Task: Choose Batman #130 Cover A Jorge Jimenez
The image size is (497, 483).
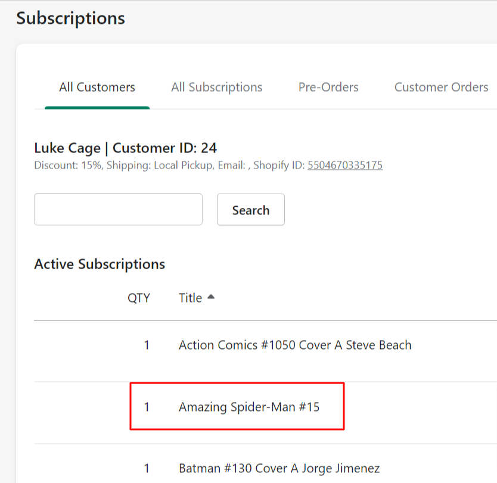Action: coord(279,469)
